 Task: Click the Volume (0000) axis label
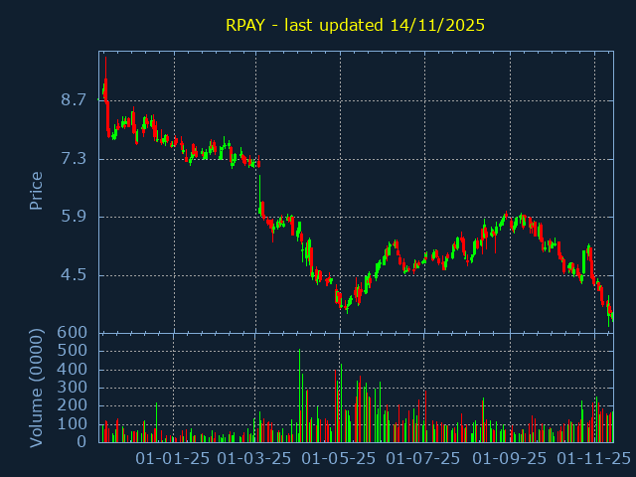(37, 386)
